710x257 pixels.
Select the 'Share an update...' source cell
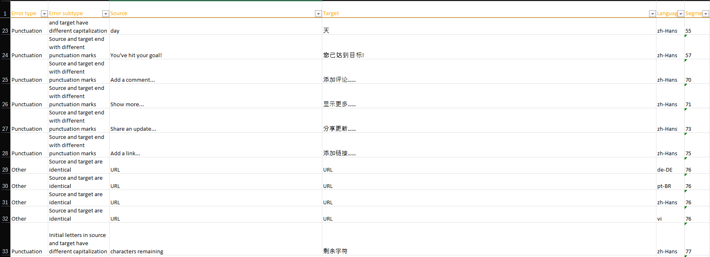click(x=133, y=129)
